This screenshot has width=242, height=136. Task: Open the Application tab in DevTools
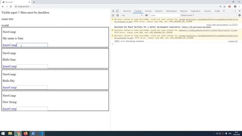(196, 11)
